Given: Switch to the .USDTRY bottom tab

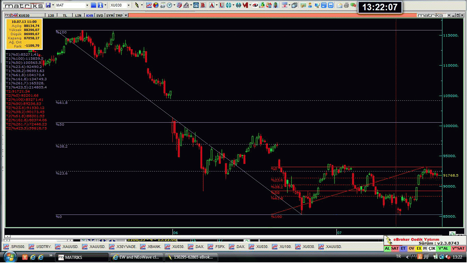Looking at the screenshot, I should pos(40,246).
